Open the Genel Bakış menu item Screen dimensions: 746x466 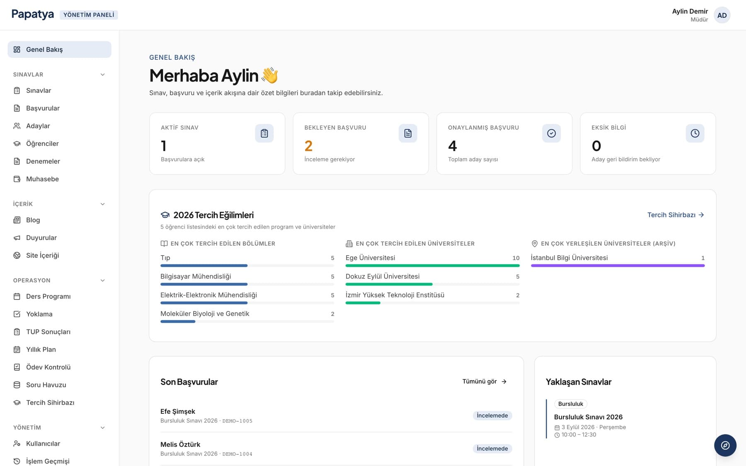[59, 50]
